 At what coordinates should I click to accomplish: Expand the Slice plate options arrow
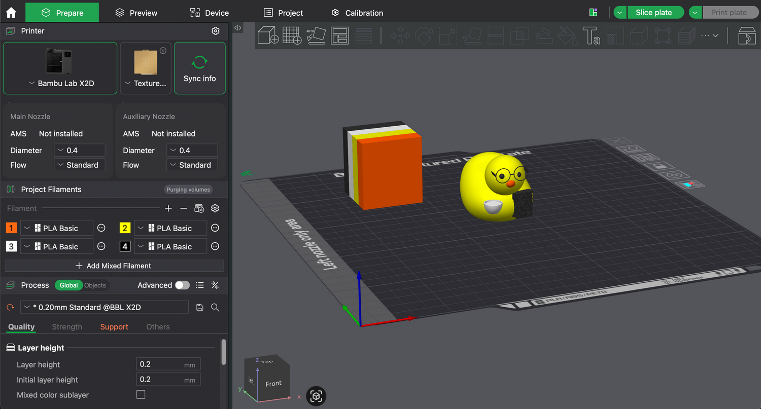[620, 13]
